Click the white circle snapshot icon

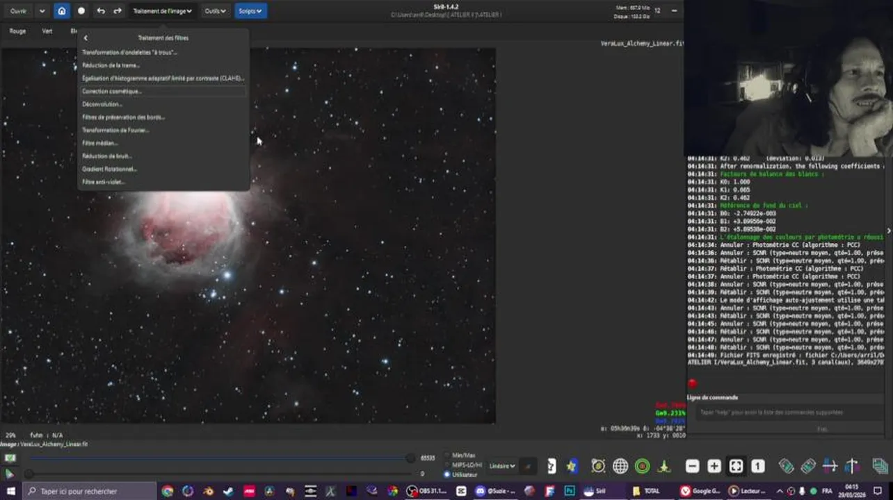81,10
